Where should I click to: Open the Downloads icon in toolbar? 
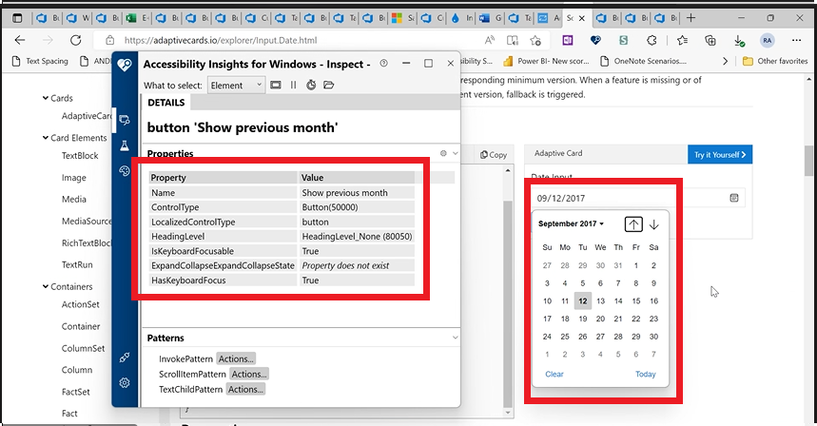point(739,40)
